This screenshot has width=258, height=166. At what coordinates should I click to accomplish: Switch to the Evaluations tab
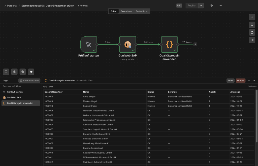[x=142, y=11]
